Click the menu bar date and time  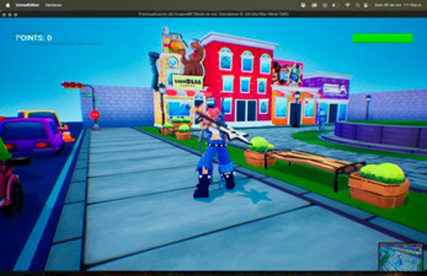pyautogui.click(x=398, y=5)
